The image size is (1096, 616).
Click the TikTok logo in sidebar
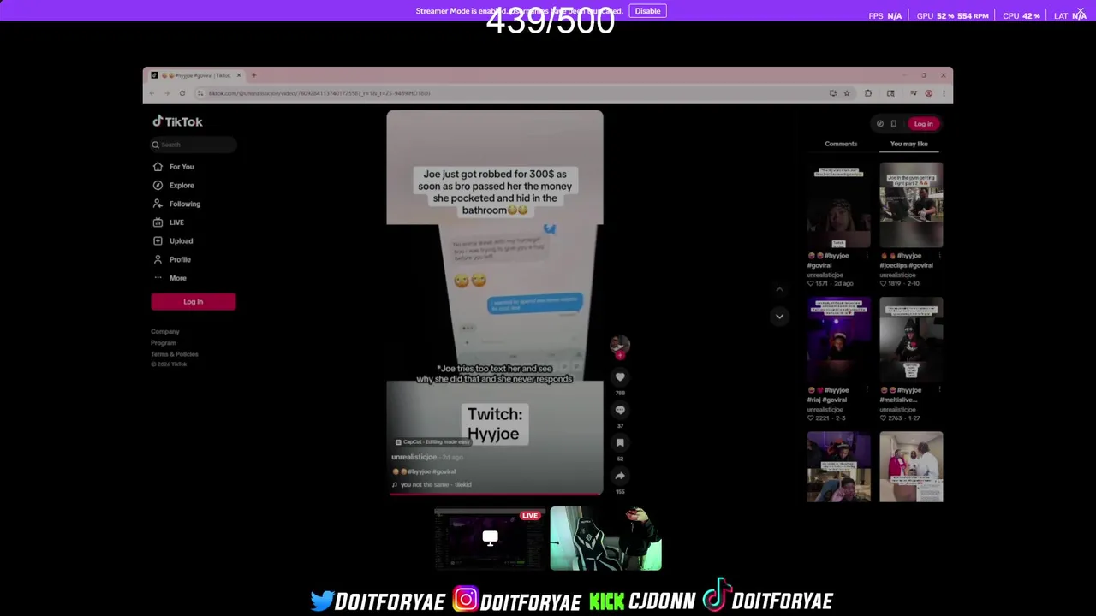(177, 121)
